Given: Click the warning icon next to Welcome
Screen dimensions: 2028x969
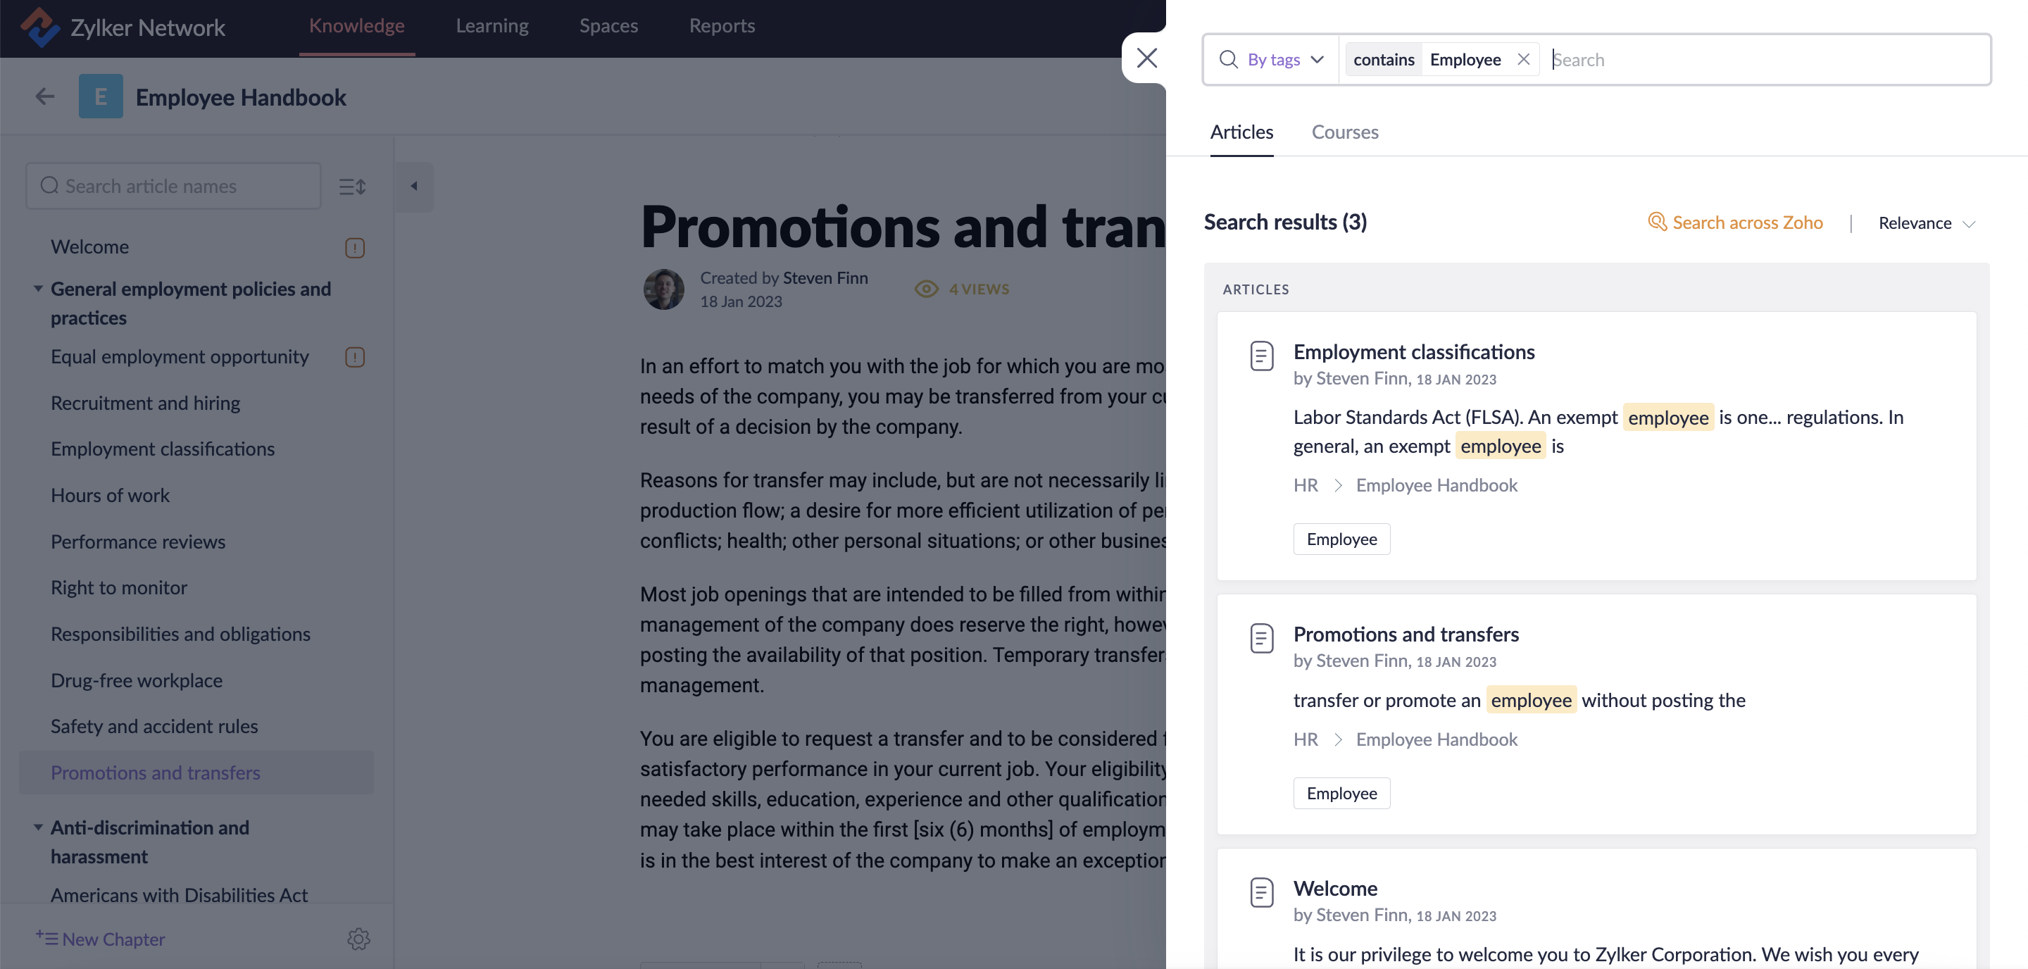Looking at the screenshot, I should [x=354, y=248].
